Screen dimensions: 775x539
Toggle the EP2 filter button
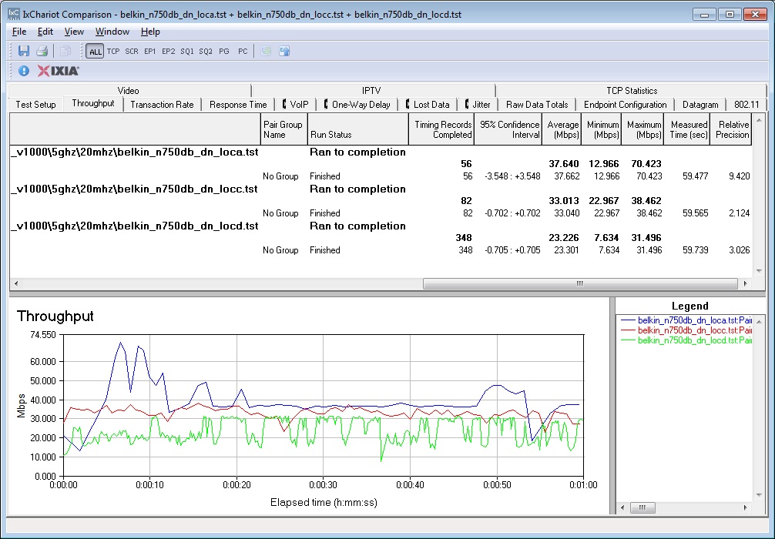[x=169, y=51]
